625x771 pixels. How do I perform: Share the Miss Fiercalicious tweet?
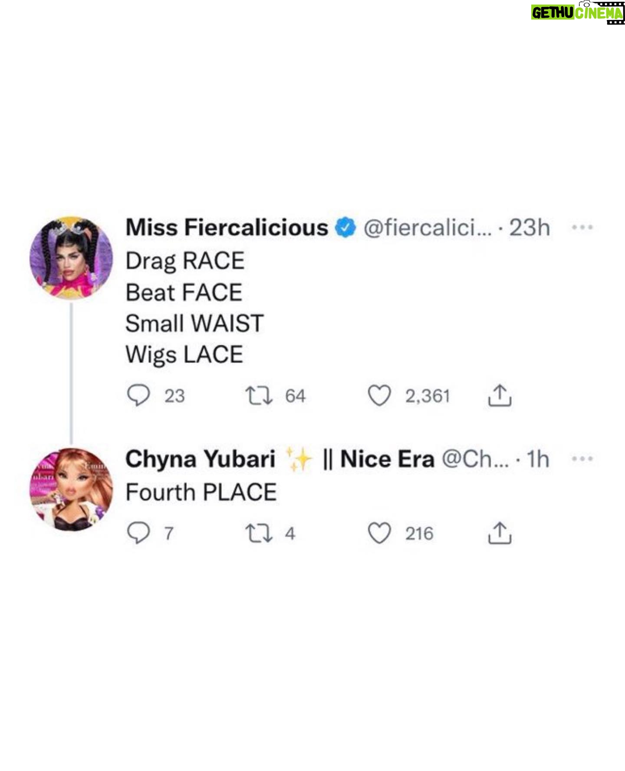(500, 395)
